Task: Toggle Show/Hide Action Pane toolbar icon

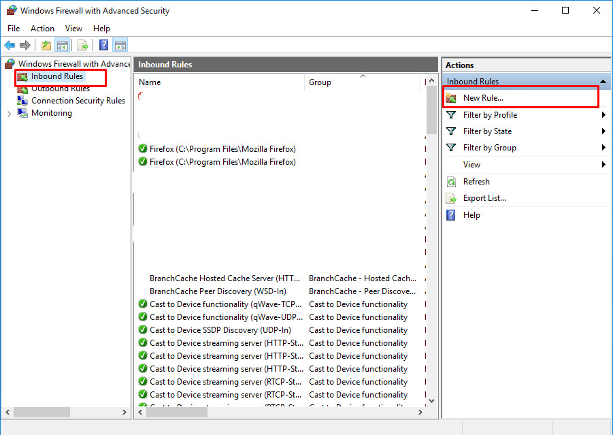Action: tap(120, 46)
